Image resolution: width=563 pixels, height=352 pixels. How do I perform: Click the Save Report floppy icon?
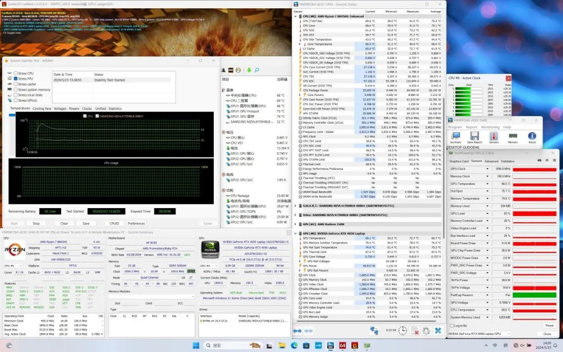pos(474,137)
